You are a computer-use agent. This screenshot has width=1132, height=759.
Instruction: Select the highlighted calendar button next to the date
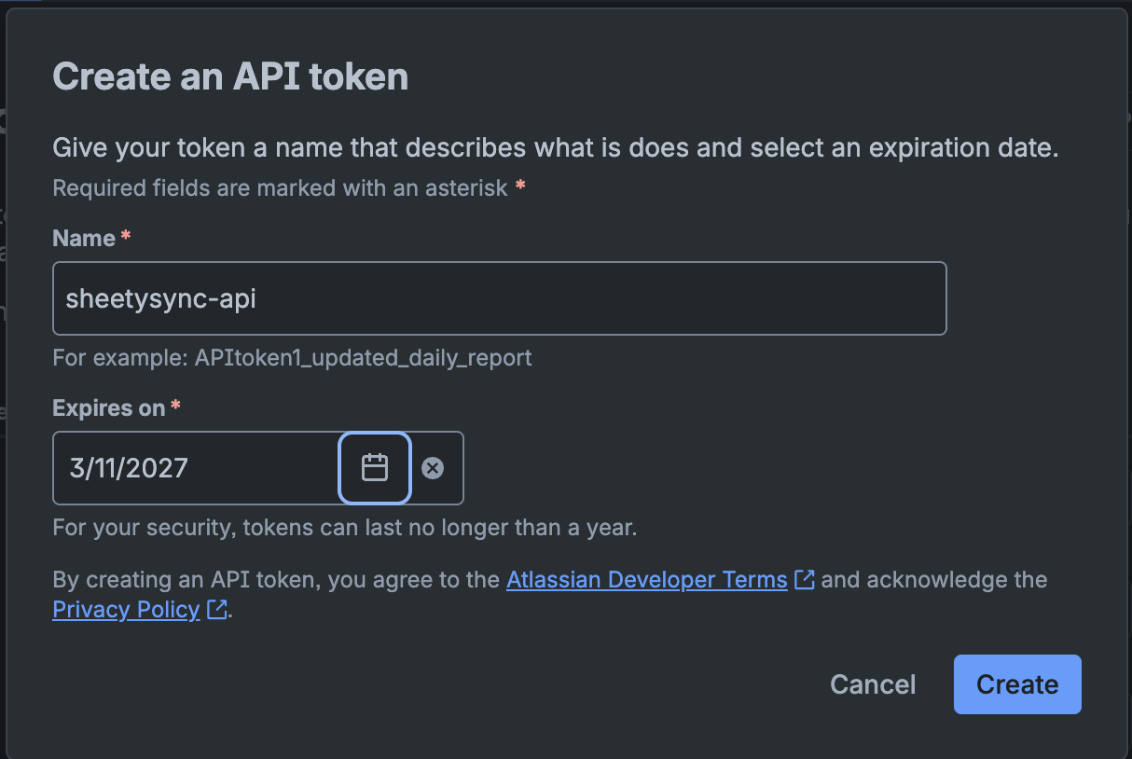click(x=374, y=467)
